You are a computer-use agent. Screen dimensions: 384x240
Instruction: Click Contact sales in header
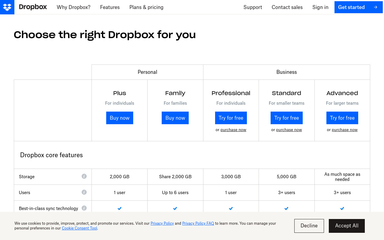[x=287, y=7]
